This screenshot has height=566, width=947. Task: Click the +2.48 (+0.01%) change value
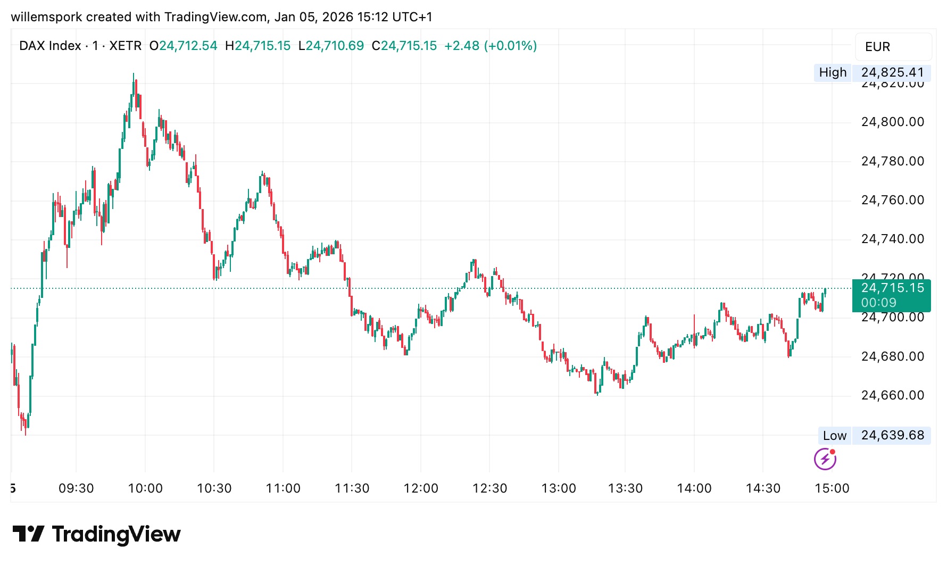491,46
